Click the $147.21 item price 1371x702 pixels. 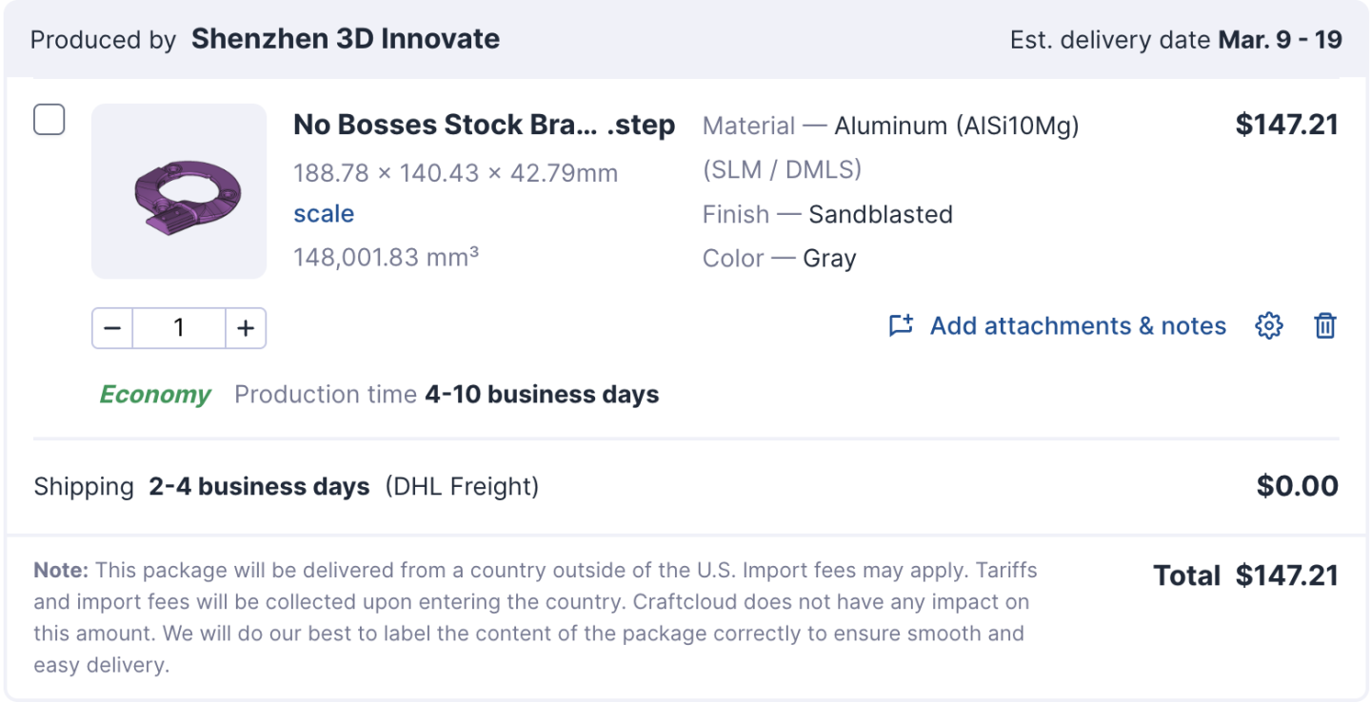tap(1286, 125)
